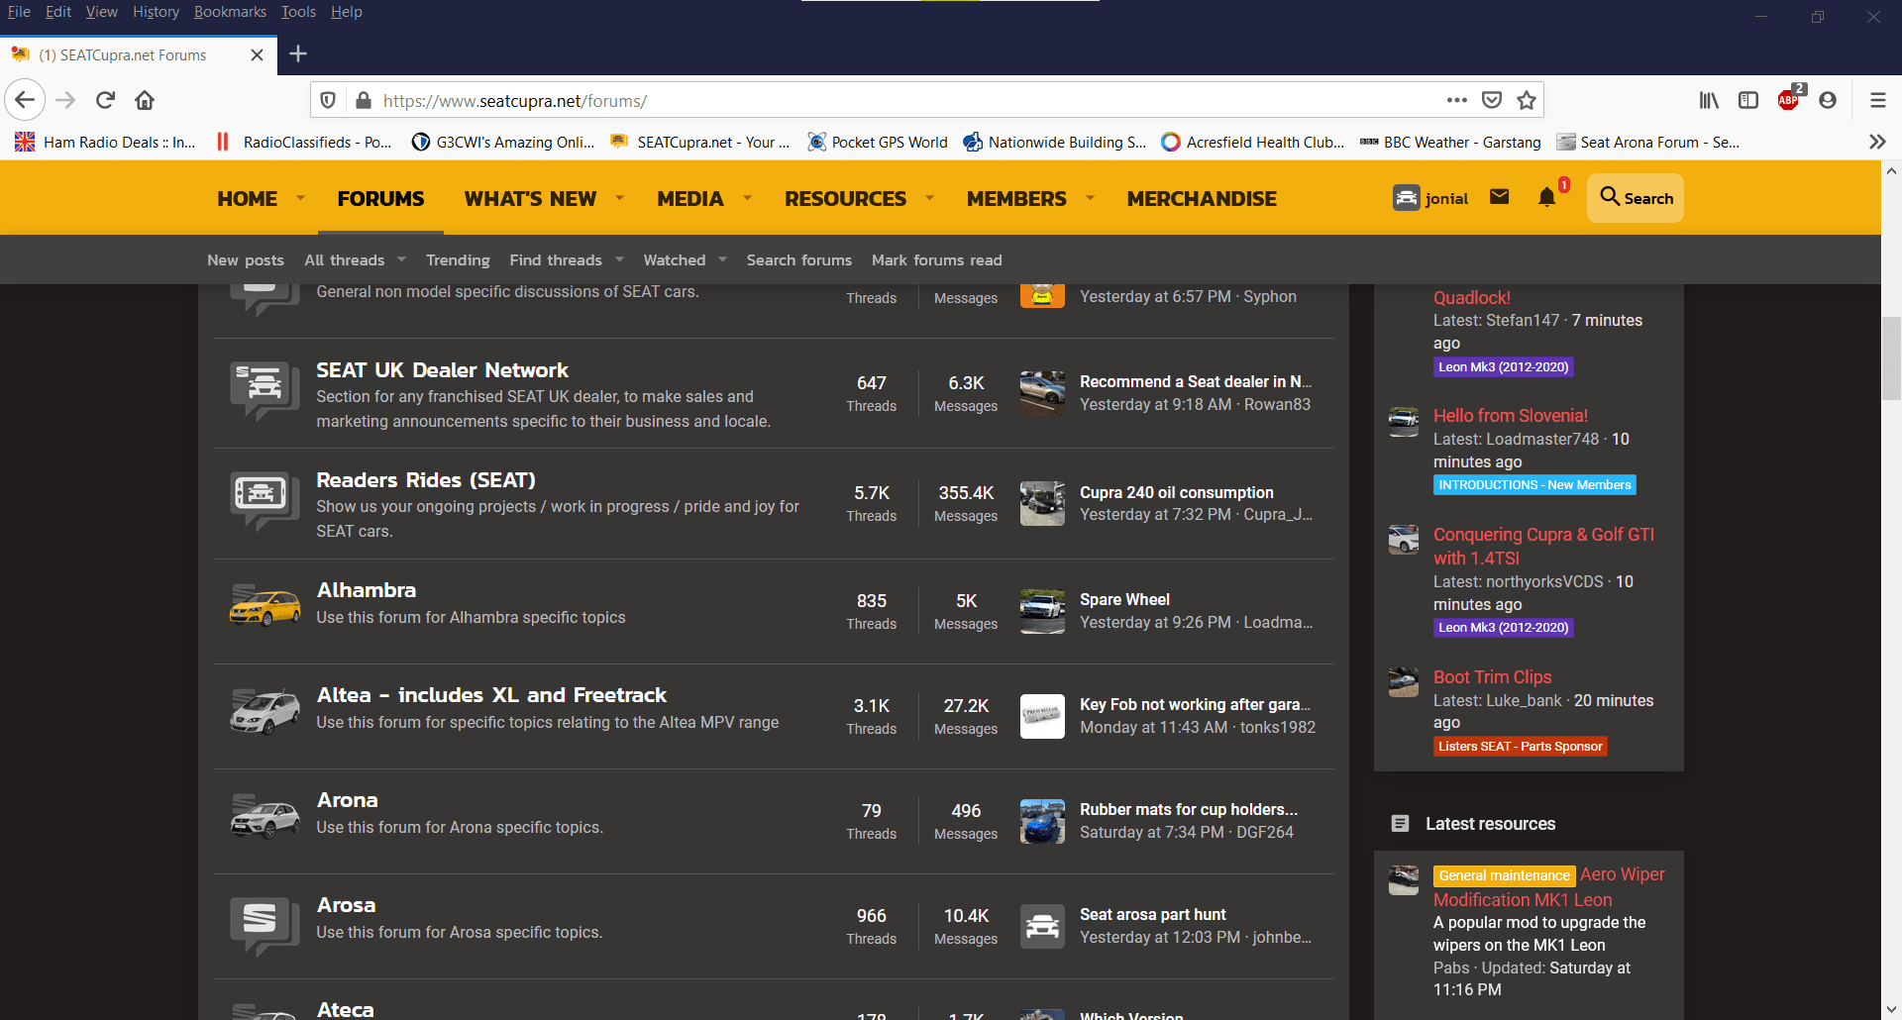Image resolution: width=1902 pixels, height=1020 pixels.
Task: Click the Reload page icon
Action: (106, 100)
